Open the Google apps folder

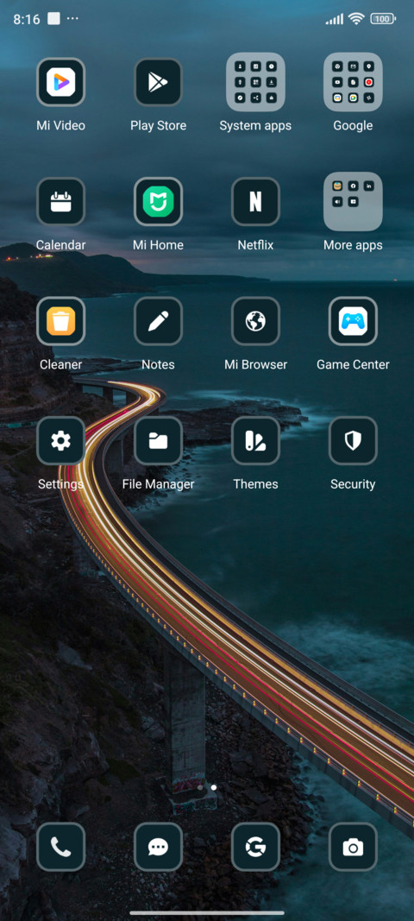click(353, 82)
